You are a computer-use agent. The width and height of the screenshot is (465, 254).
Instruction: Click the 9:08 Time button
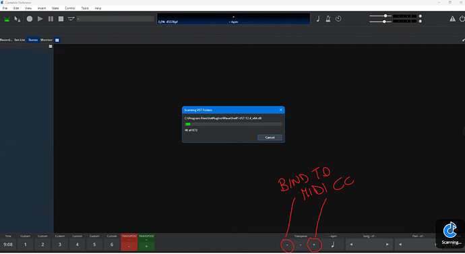coord(8,245)
